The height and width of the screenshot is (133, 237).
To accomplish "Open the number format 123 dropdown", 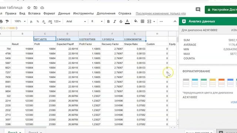I will (57, 21).
